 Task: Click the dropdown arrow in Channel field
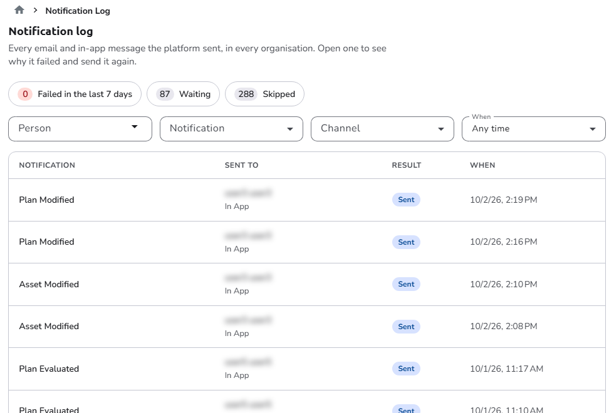(441, 129)
